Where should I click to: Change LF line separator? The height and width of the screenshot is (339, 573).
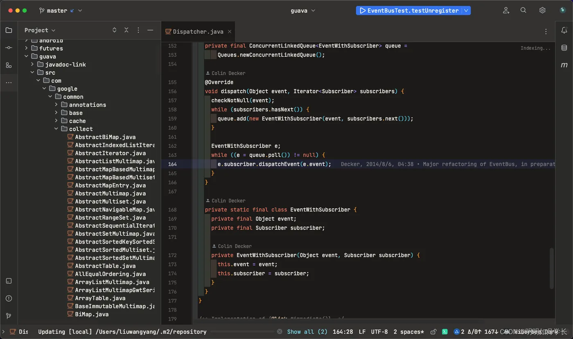(x=362, y=332)
